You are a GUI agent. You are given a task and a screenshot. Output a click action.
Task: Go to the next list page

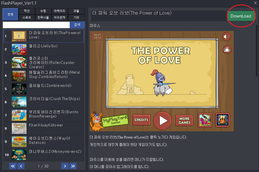tap(65, 166)
